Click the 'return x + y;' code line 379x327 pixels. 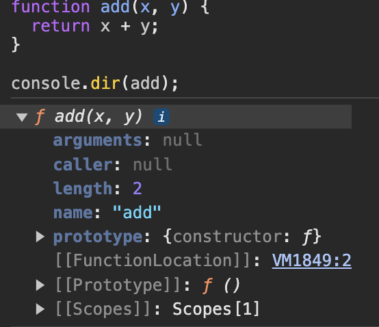(x=95, y=26)
